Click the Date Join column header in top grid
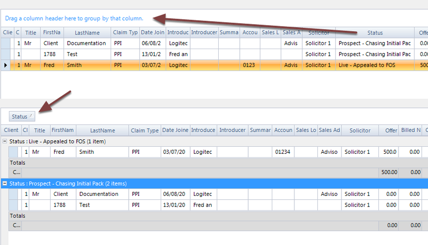Viewport: 428px width, 245px height. [153, 33]
